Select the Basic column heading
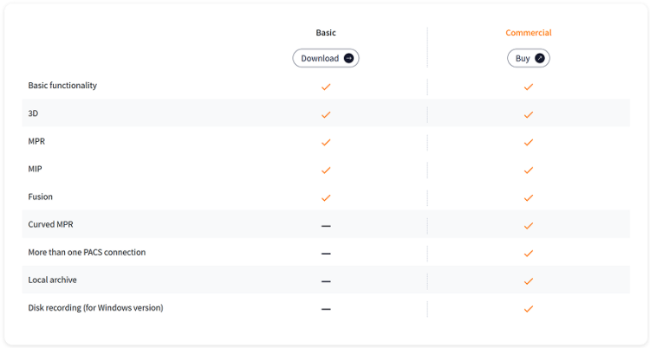Image resolution: width=650 pixels, height=348 pixels. [x=326, y=33]
